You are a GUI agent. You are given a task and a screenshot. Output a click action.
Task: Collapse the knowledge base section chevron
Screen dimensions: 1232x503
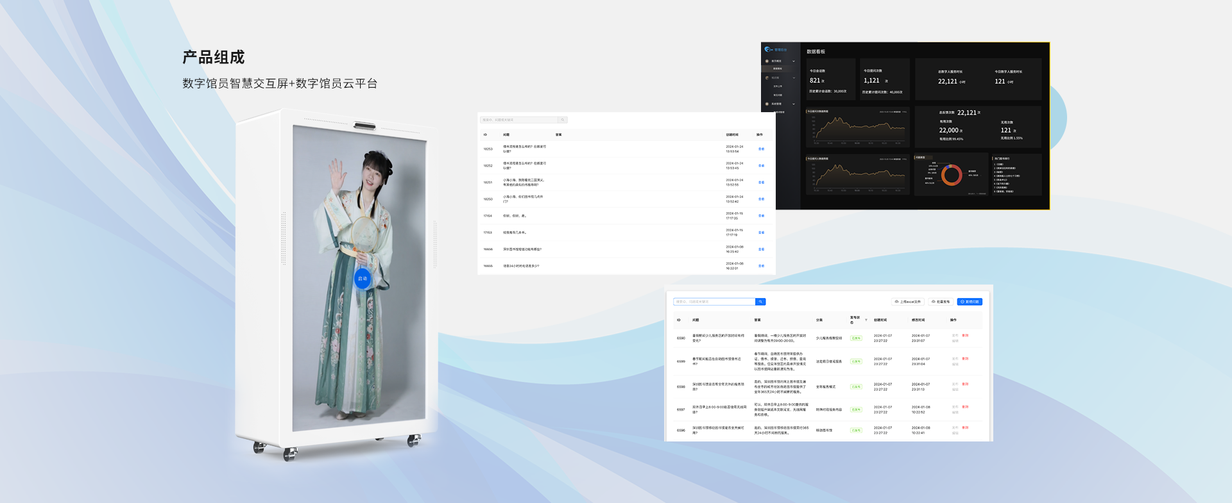[794, 78]
